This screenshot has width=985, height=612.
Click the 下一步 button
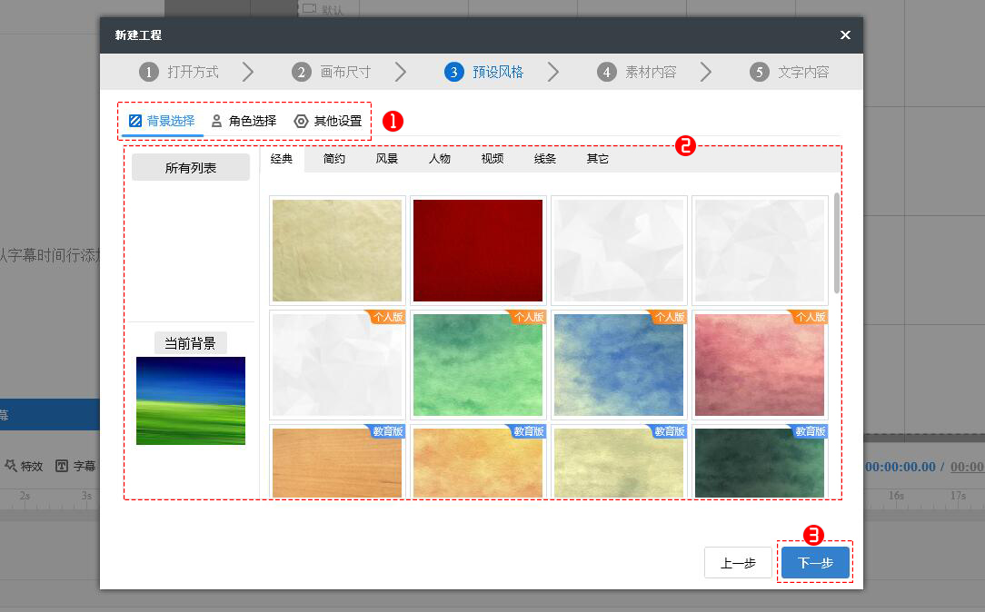pyautogui.click(x=814, y=562)
